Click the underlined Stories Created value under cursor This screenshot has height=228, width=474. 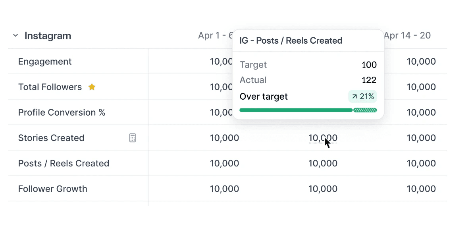(322, 138)
